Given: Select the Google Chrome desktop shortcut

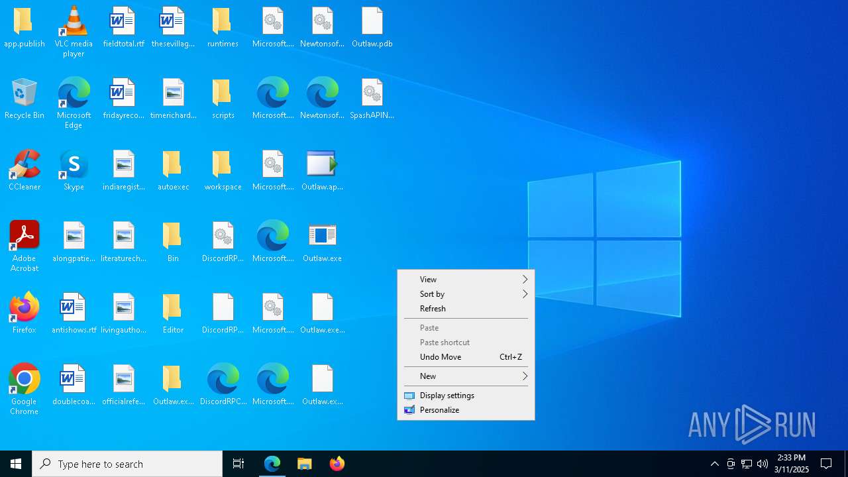Looking at the screenshot, I should point(25,390).
